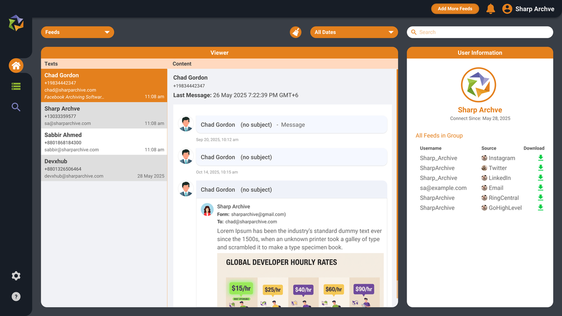Download the Instagram feed
Viewport: 562px width, 316px height.
point(541,158)
